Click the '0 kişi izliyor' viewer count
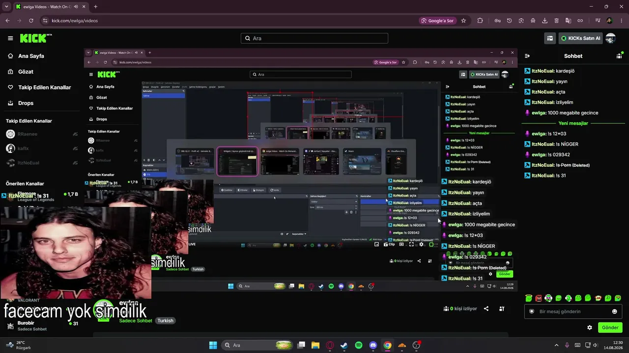 pos(460,309)
